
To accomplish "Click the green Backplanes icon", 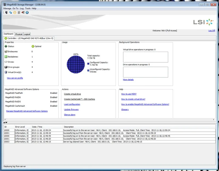I will [6, 57].
